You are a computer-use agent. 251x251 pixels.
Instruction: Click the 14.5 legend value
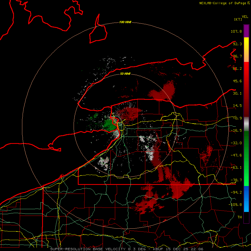[x=237, y=106]
